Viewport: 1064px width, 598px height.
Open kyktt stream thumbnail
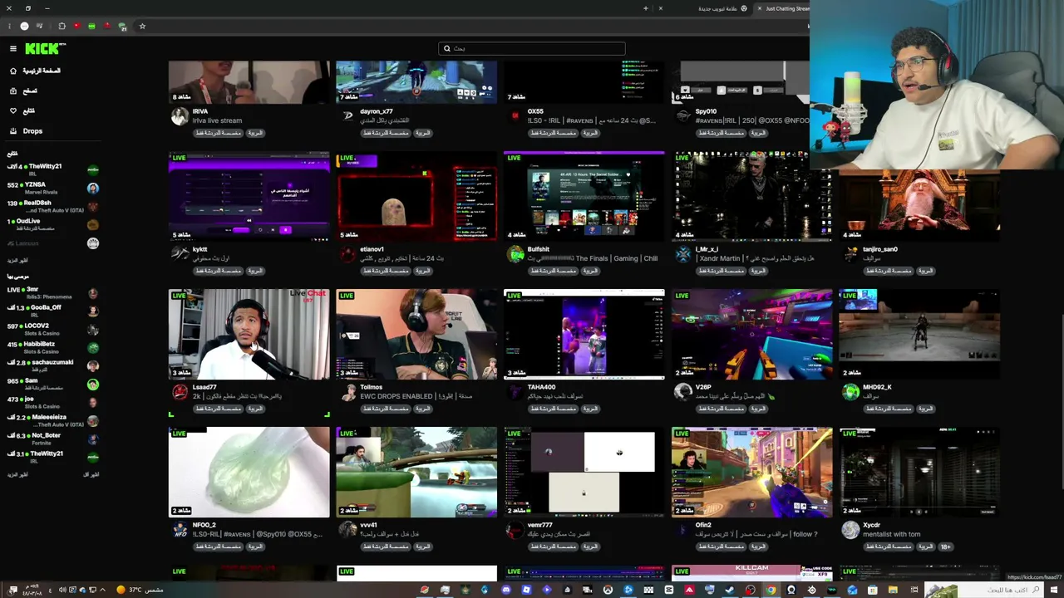point(249,196)
